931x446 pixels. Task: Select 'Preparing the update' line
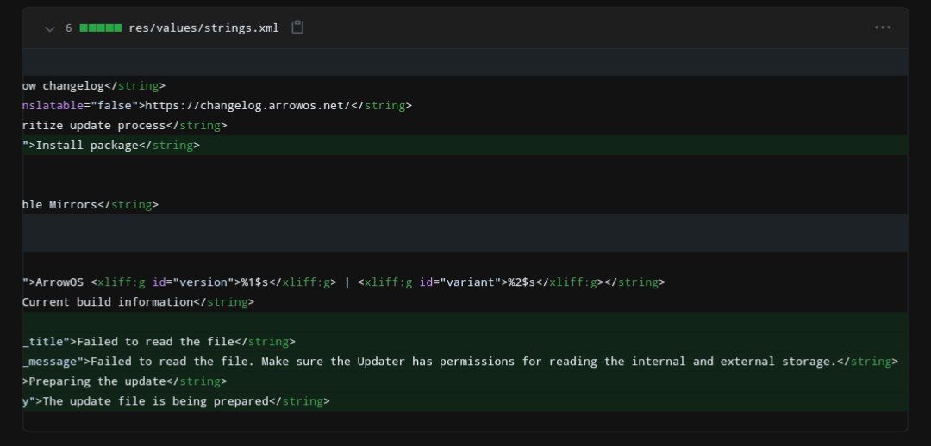465,381
